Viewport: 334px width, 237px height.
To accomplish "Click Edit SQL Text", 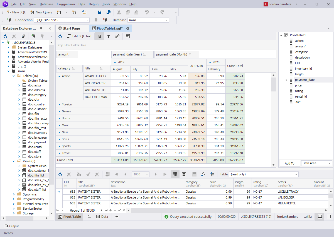I will (80, 36).
